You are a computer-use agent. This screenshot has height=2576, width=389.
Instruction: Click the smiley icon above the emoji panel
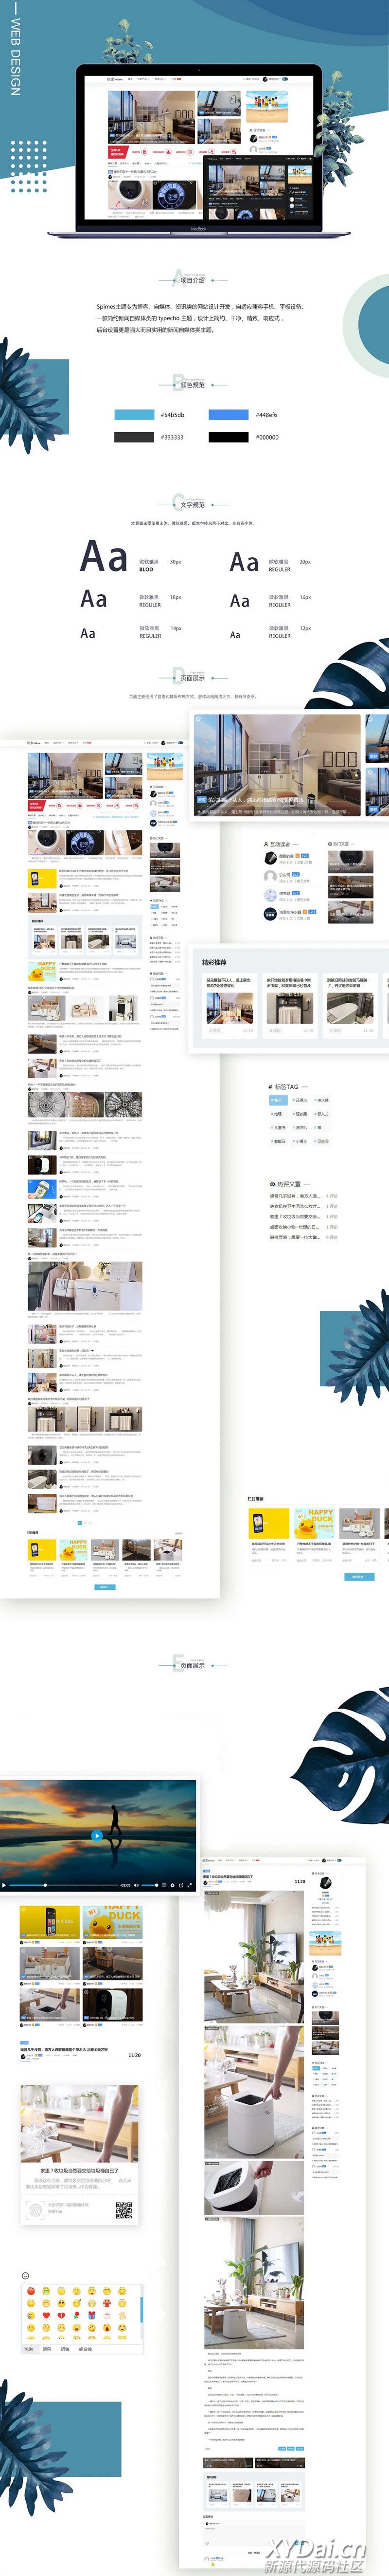click(x=25, y=2276)
